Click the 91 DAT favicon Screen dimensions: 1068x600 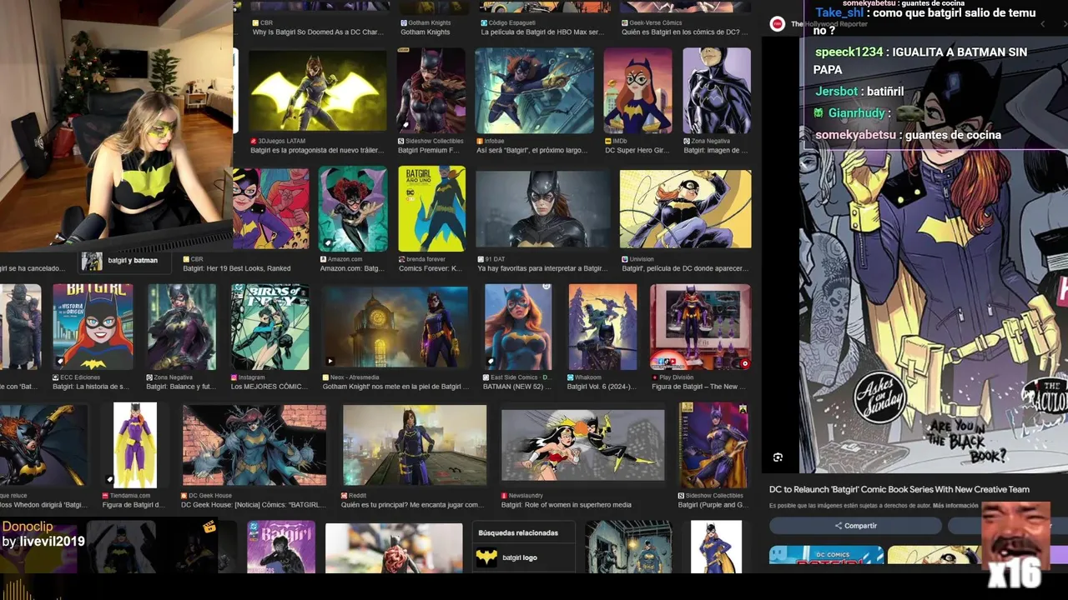479,259
